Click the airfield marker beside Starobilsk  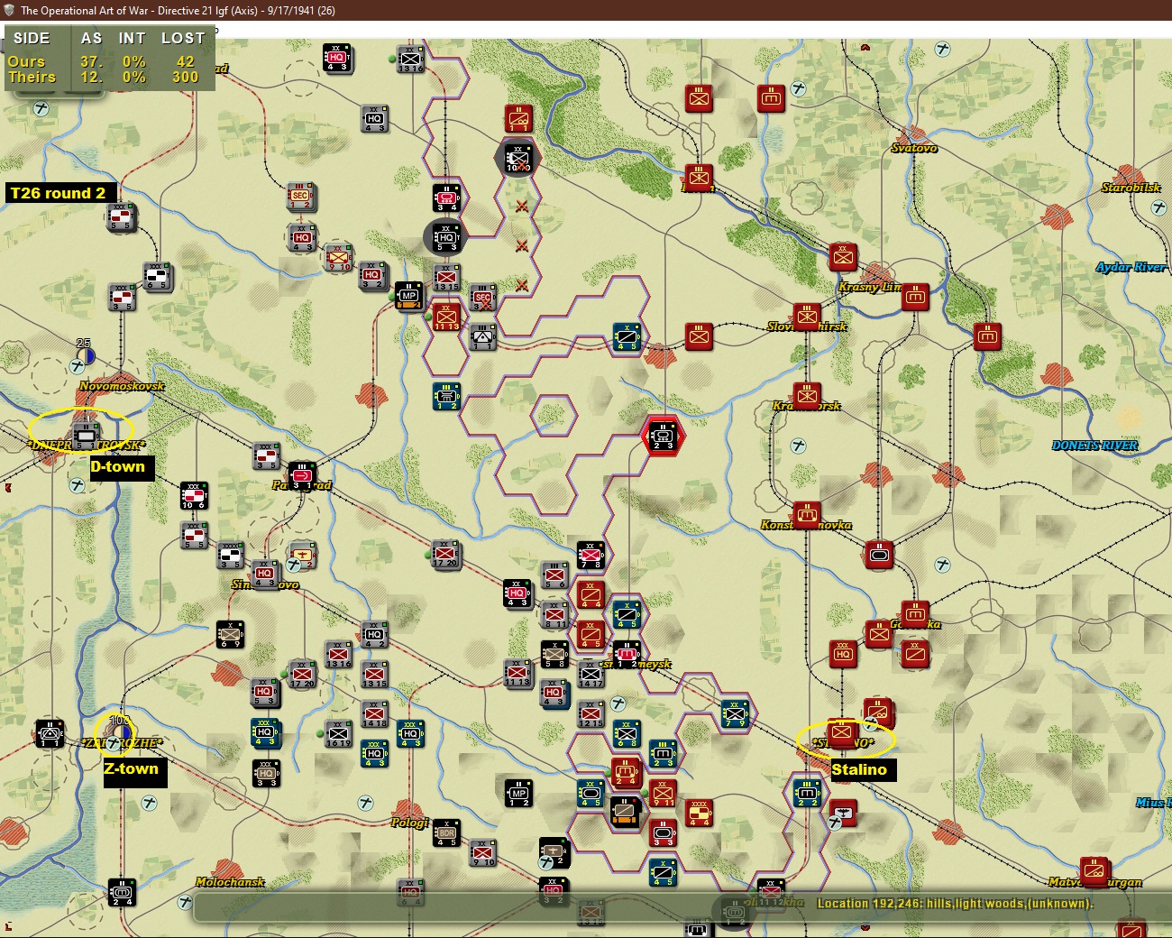tap(1159, 208)
